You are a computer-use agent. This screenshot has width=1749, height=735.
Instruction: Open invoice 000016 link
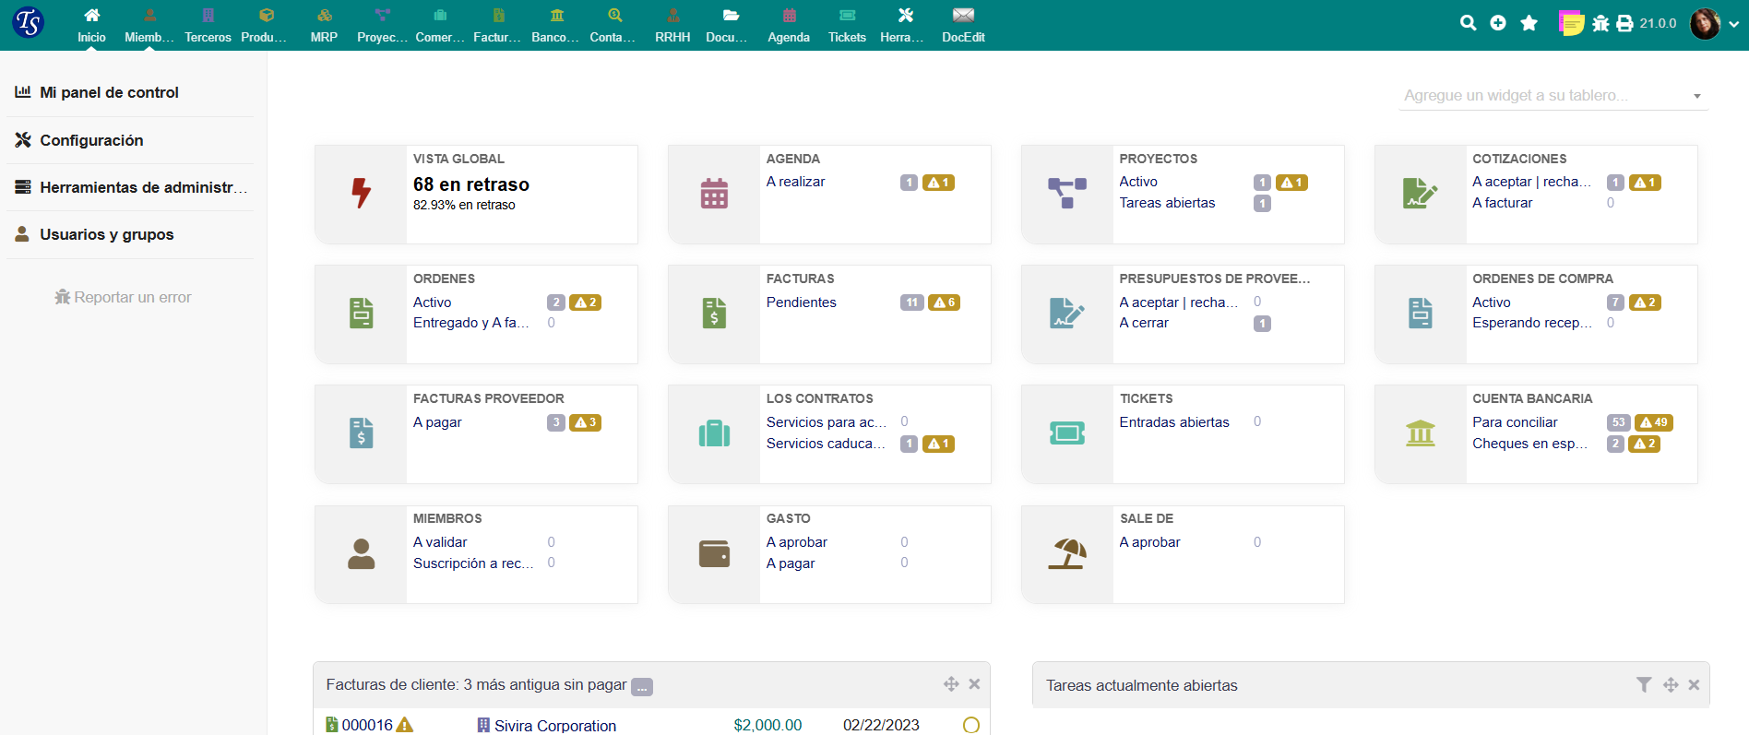coord(367,725)
